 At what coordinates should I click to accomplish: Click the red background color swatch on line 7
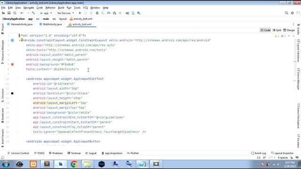pyautogui.click(x=12, y=64)
